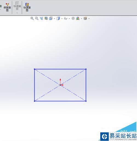The image size is (137, 141).
Task: Select the rectangle's top-right corner point
Action: click(86, 69)
